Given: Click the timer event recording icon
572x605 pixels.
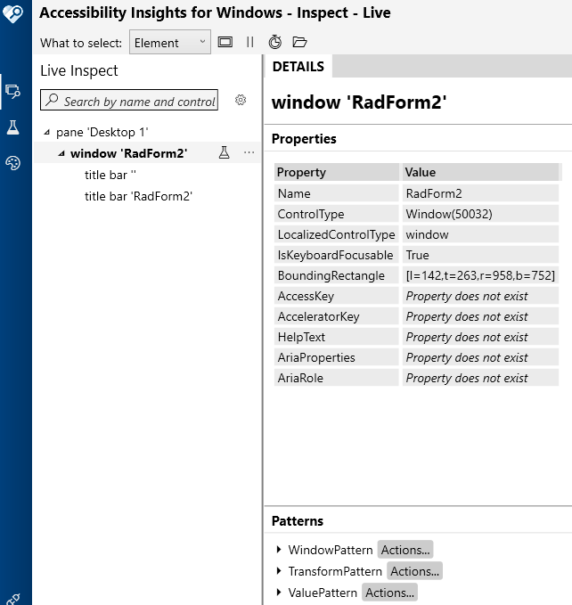Looking at the screenshot, I should coord(275,42).
